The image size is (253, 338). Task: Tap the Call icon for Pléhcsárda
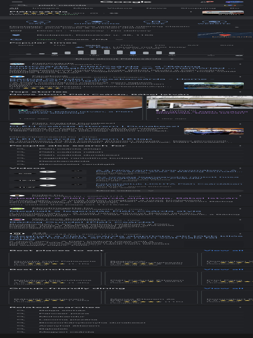coord(38,22)
